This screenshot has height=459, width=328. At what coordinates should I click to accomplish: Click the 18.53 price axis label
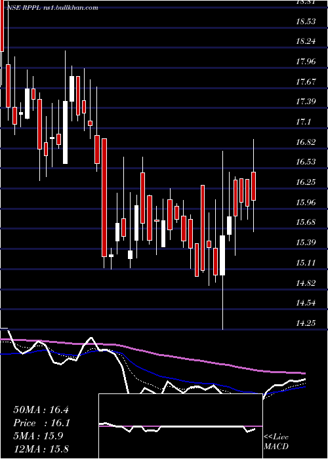coord(307,22)
